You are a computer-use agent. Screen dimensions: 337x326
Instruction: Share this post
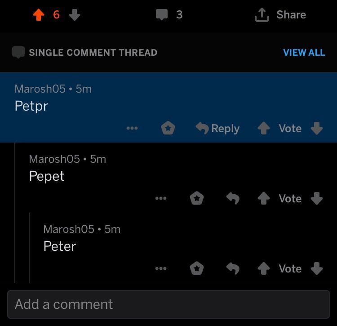[280, 15]
